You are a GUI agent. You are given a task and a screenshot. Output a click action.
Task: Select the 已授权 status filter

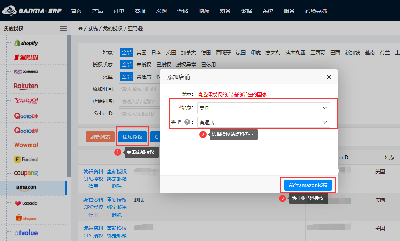pos(164,65)
